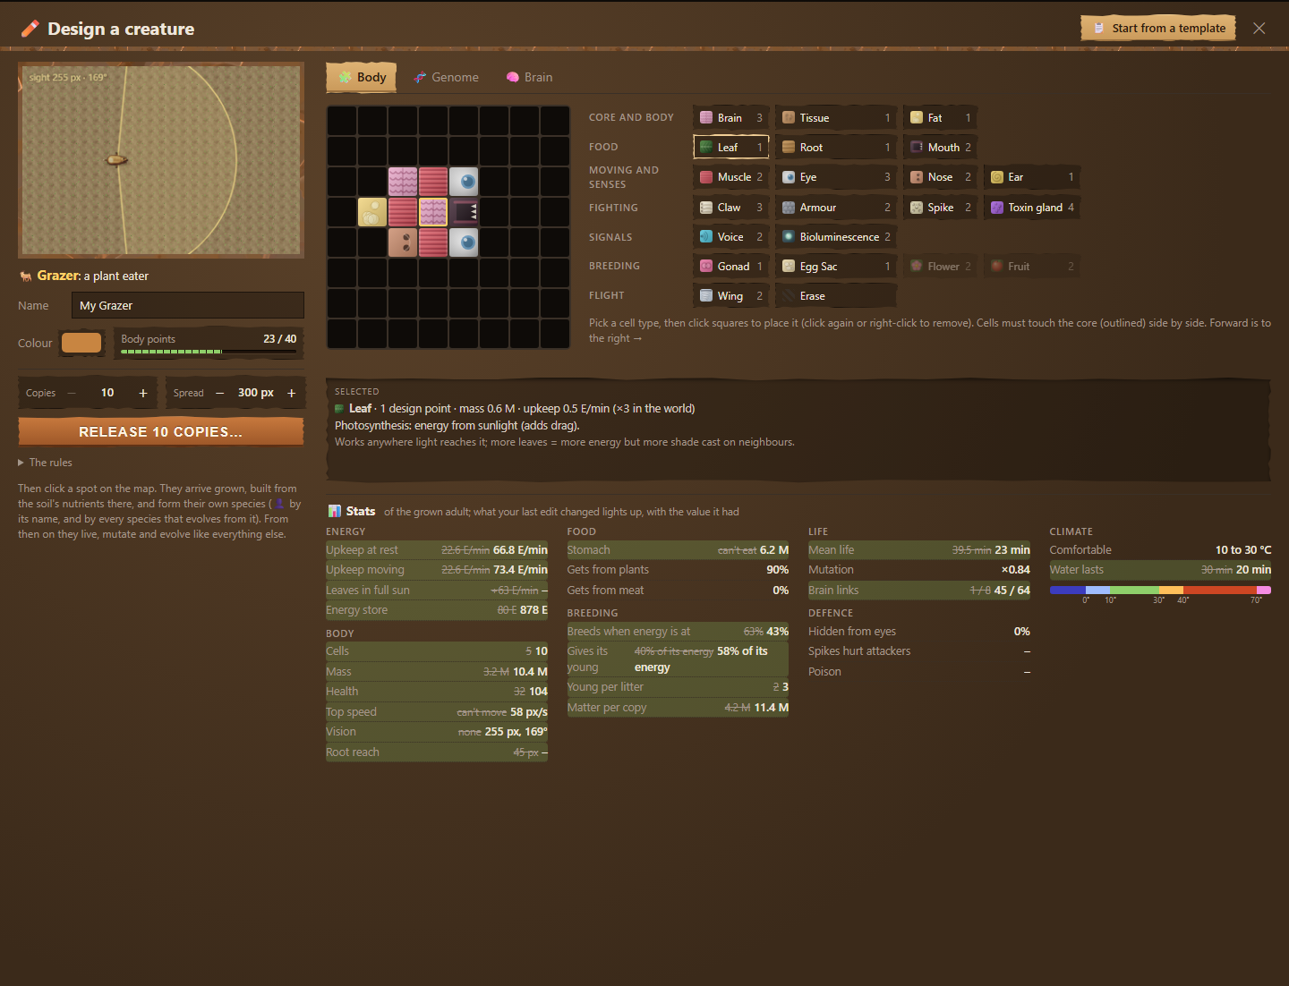Select the Bioluminescence cell type
1289x986 pixels.
coord(835,237)
